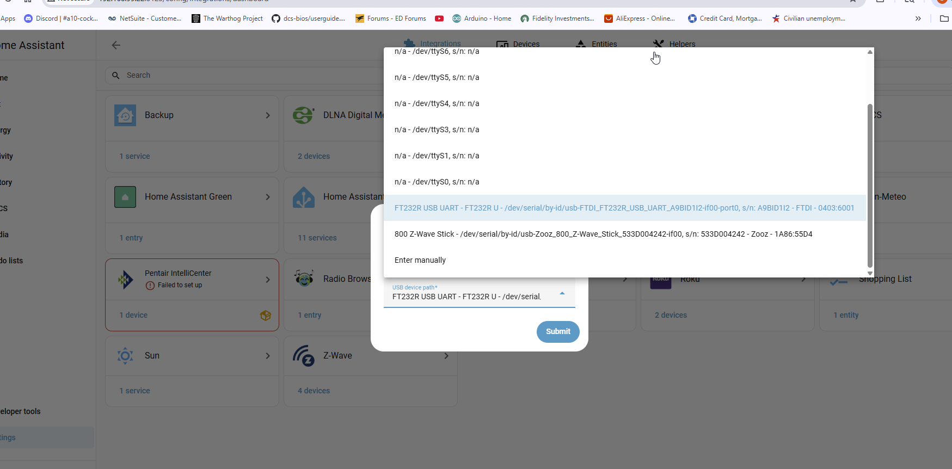Switch to the Entities tab

pyautogui.click(x=597, y=44)
